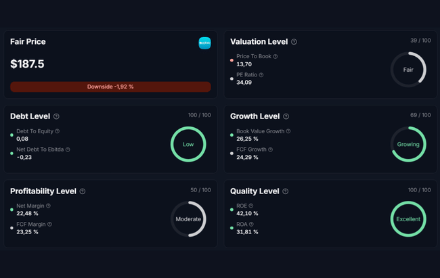Click the $187.5 fair price value
The width and height of the screenshot is (440, 278).
coord(28,64)
